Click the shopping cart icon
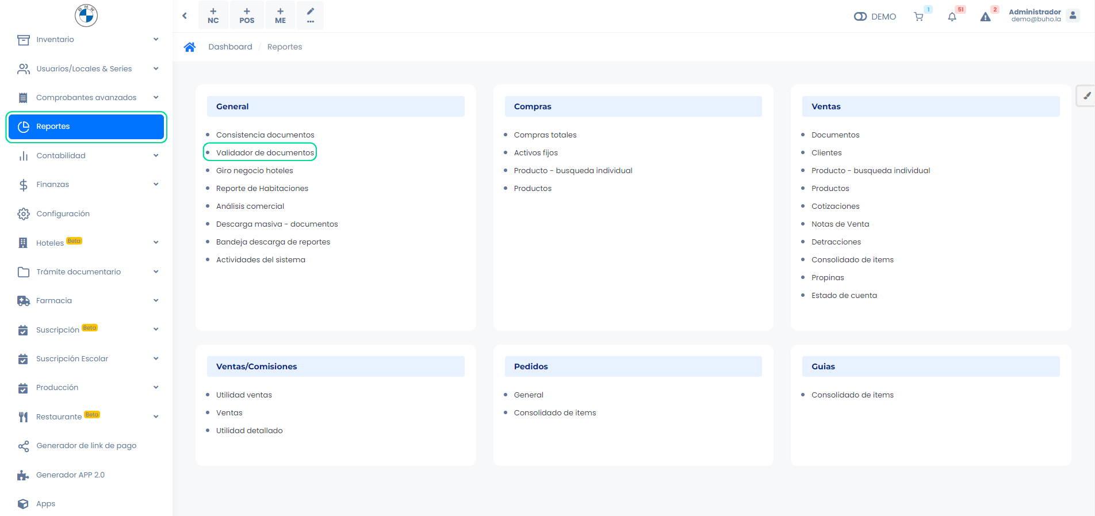Image resolution: width=1095 pixels, height=516 pixels. tap(918, 17)
